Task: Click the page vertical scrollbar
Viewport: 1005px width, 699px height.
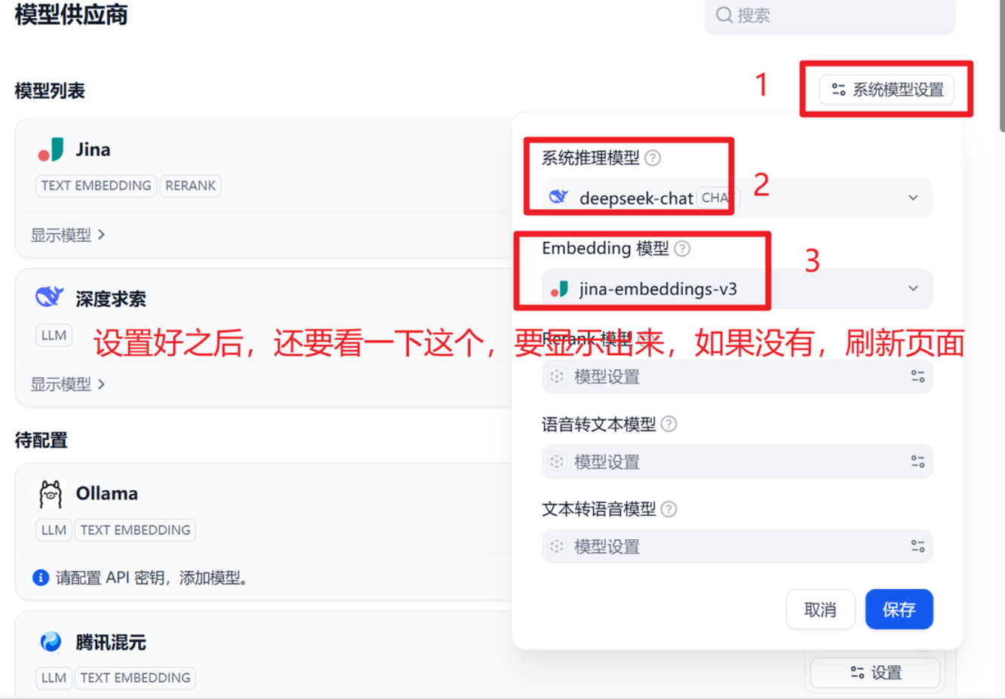Action: [1002, 66]
